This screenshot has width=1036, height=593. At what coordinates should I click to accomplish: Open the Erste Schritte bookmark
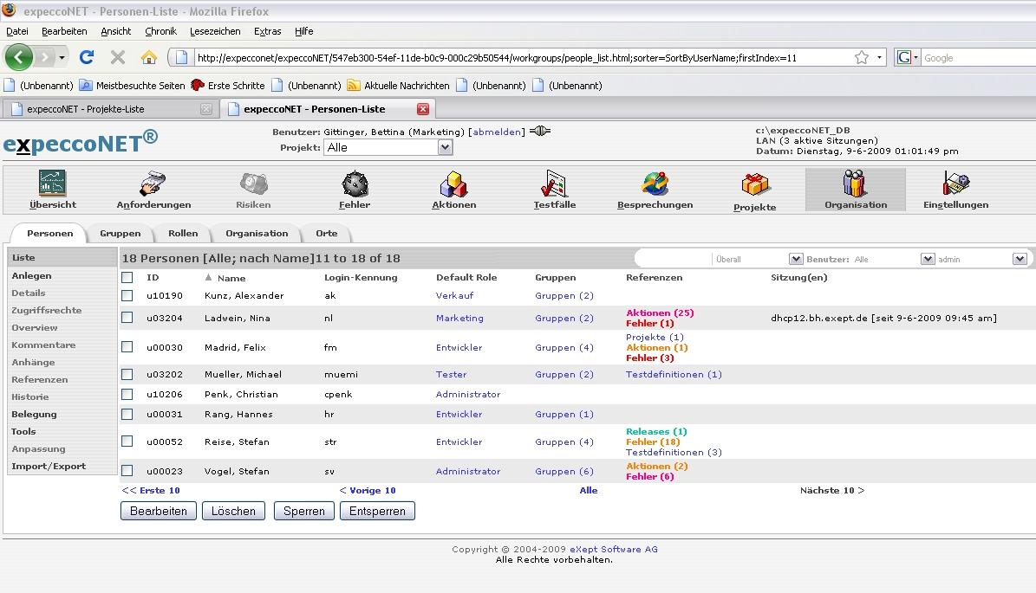point(228,85)
